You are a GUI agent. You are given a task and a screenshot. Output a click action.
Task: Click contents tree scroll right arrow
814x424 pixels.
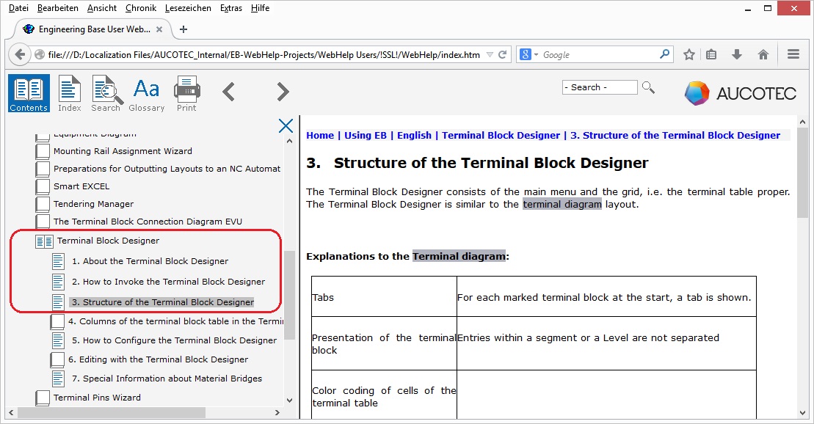pos(277,412)
